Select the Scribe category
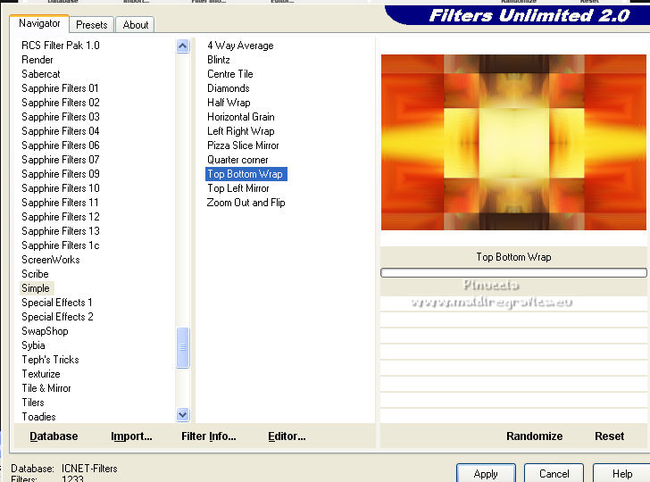 pyautogui.click(x=35, y=274)
